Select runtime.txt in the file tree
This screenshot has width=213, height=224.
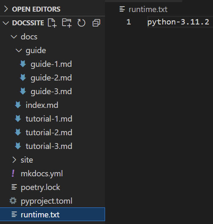[53, 214]
